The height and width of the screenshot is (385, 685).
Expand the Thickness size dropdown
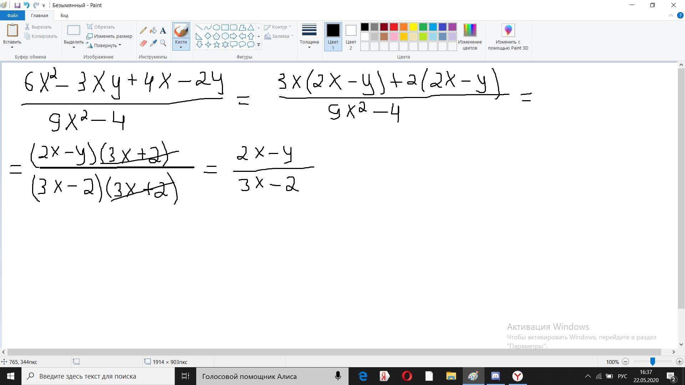(309, 47)
